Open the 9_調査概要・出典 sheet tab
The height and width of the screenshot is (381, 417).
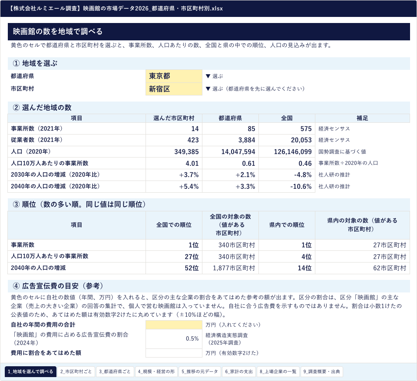(322, 371)
